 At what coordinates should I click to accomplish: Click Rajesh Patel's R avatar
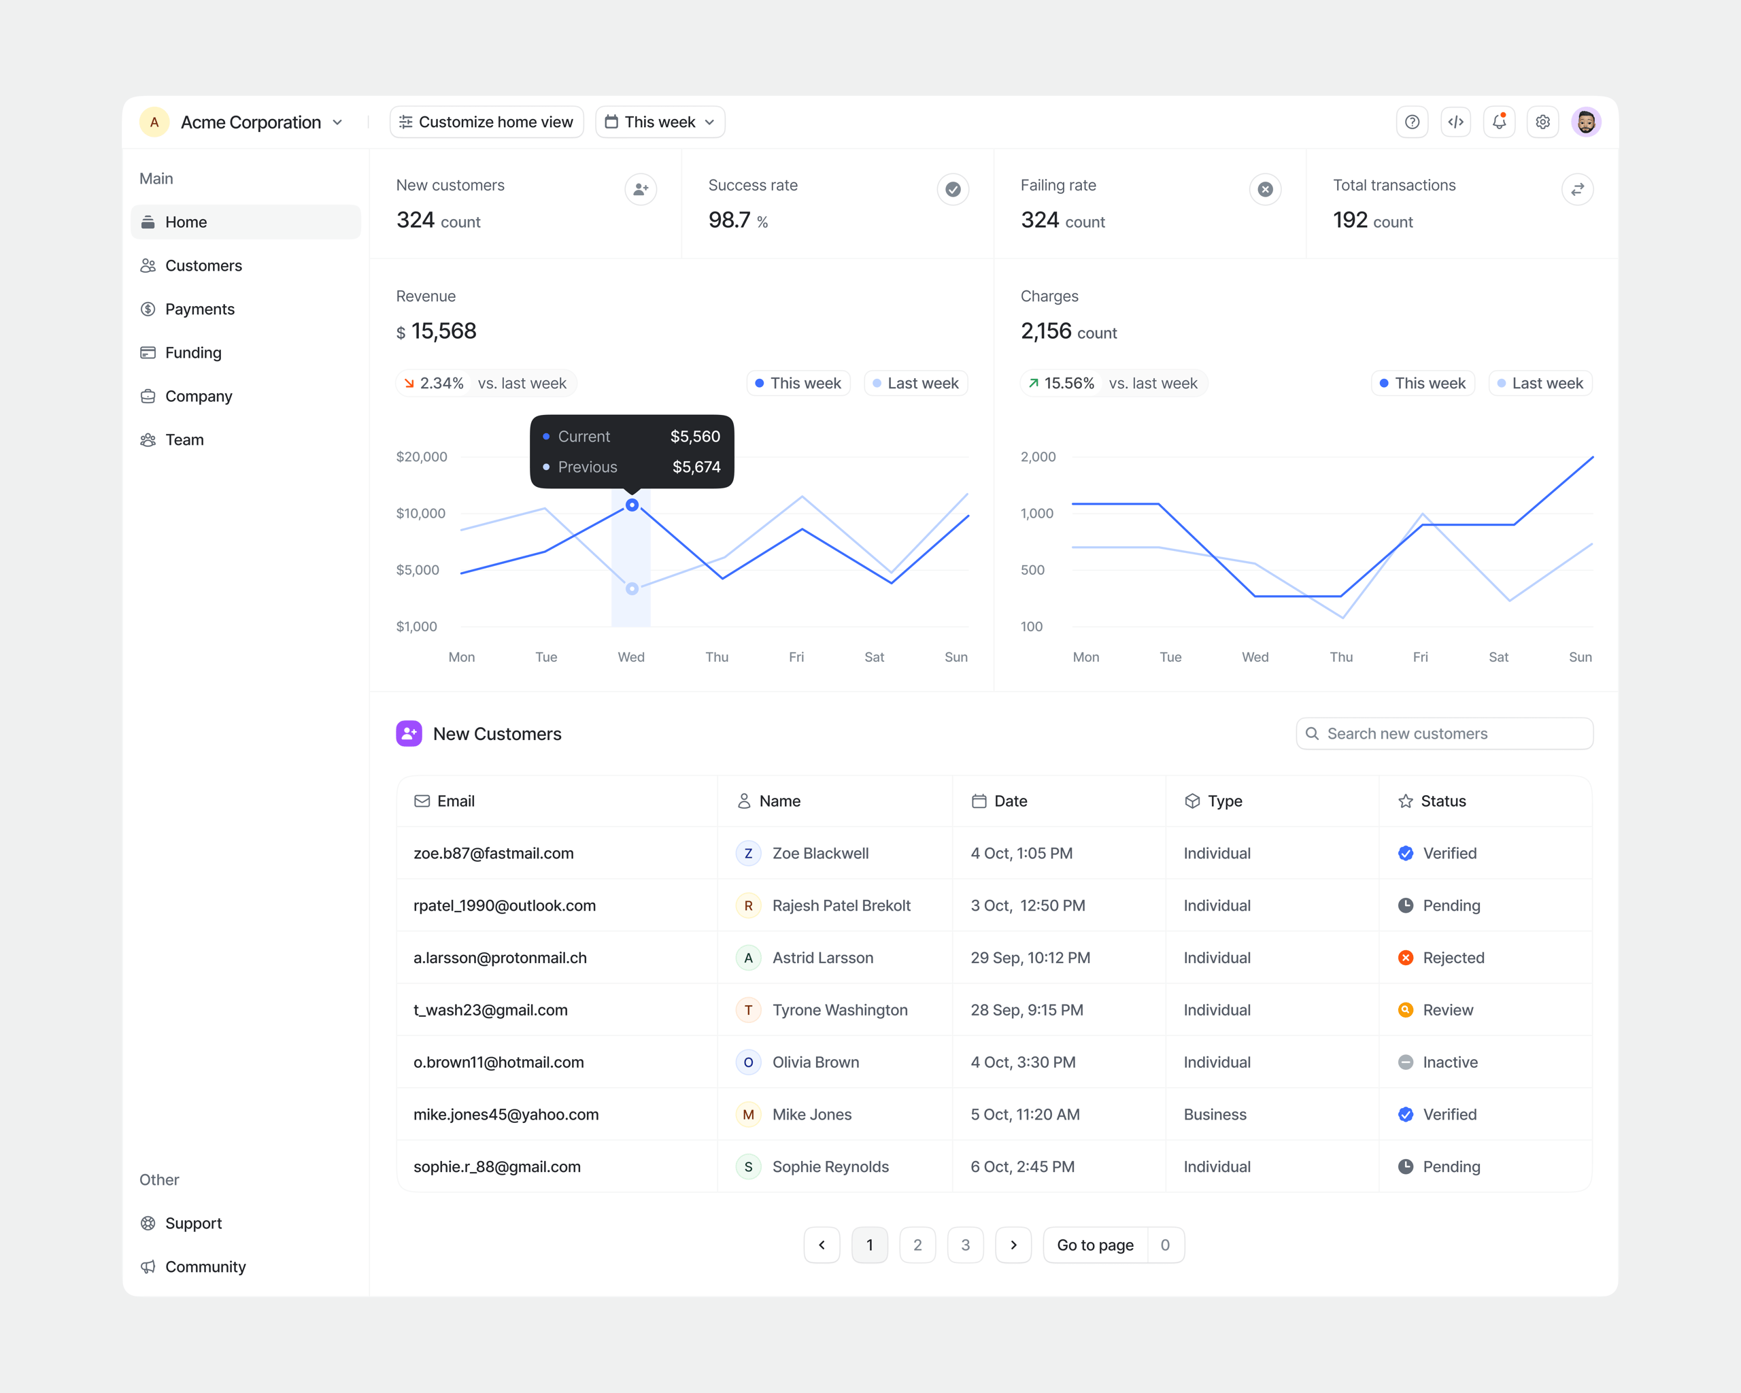point(748,905)
